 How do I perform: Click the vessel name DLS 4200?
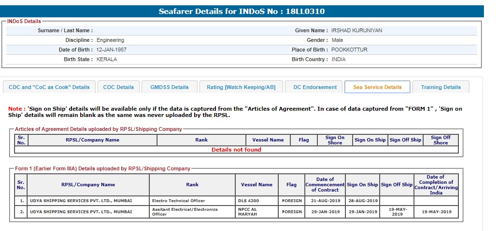[249, 201]
